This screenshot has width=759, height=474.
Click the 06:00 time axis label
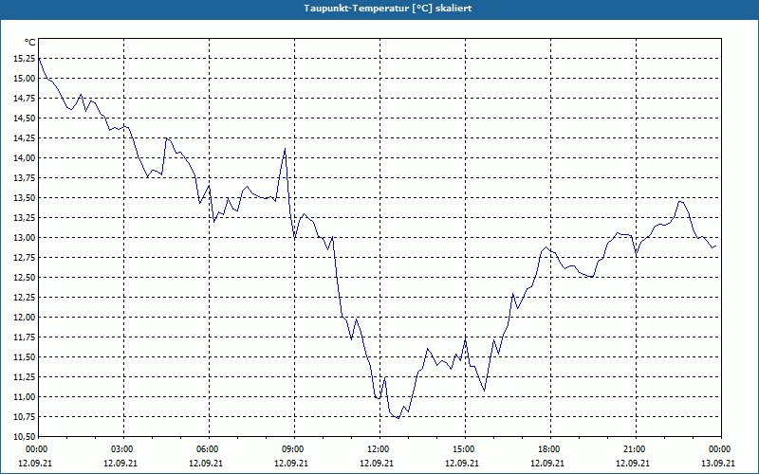(x=209, y=448)
